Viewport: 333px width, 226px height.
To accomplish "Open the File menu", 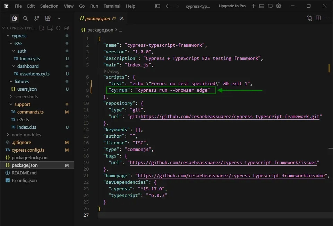I will pyautogui.click(x=18, y=6).
